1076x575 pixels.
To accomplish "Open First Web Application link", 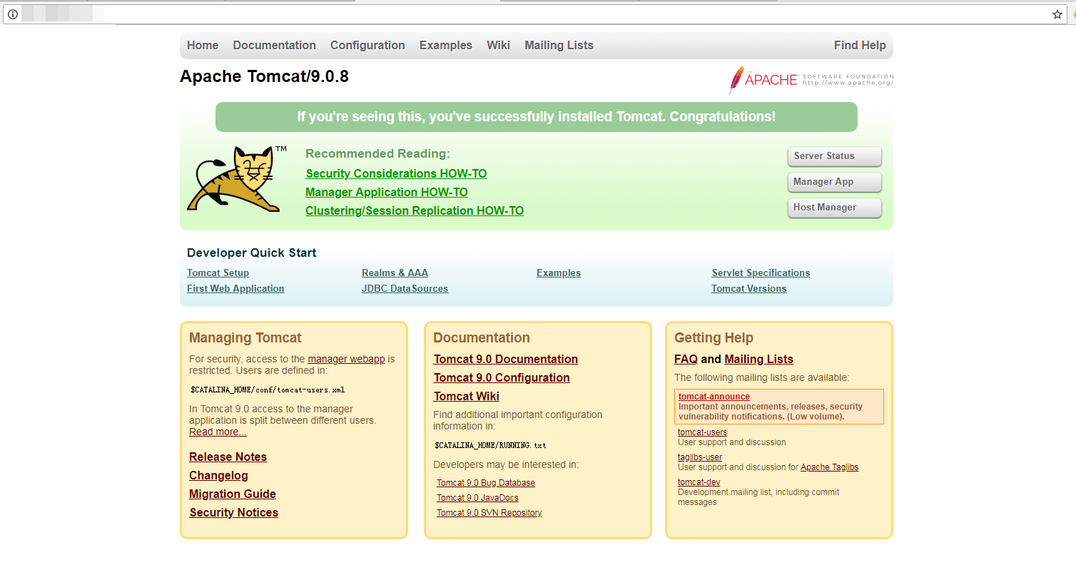I will click(235, 289).
